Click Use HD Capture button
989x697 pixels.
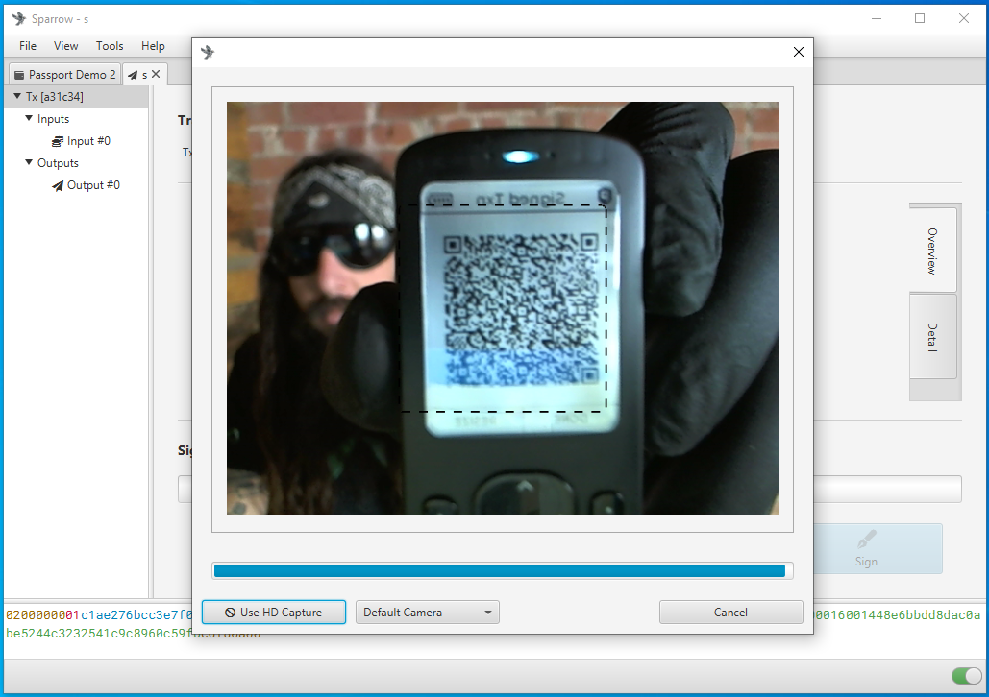point(274,612)
